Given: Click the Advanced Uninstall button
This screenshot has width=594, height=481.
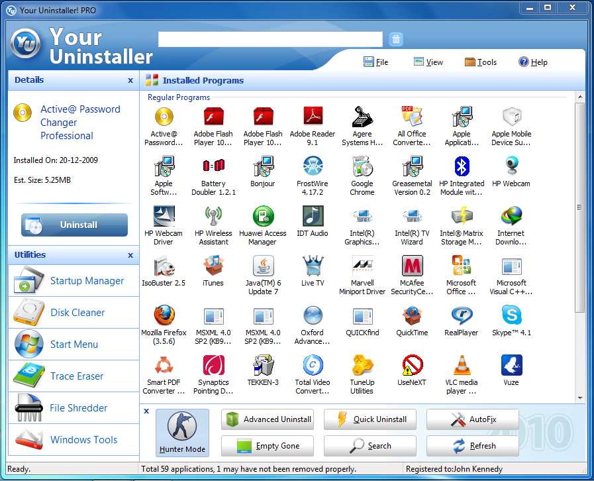Looking at the screenshot, I should pos(268,419).
